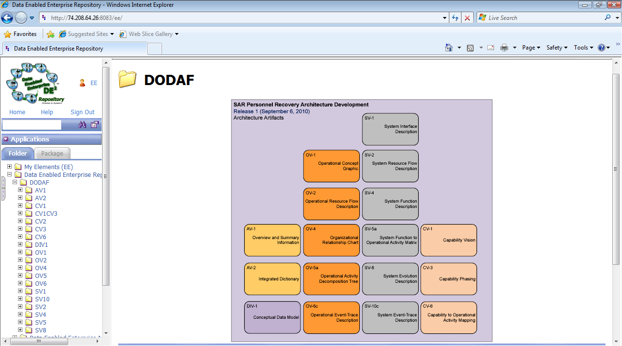Screen dimensions: 622x346
Task: Open the SV-1 System Interface Description box
Action: click(x=390, y=129)
